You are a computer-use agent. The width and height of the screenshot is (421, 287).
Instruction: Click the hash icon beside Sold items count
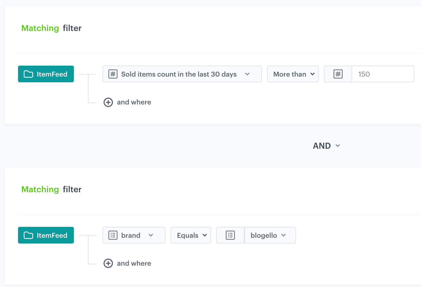113,74
